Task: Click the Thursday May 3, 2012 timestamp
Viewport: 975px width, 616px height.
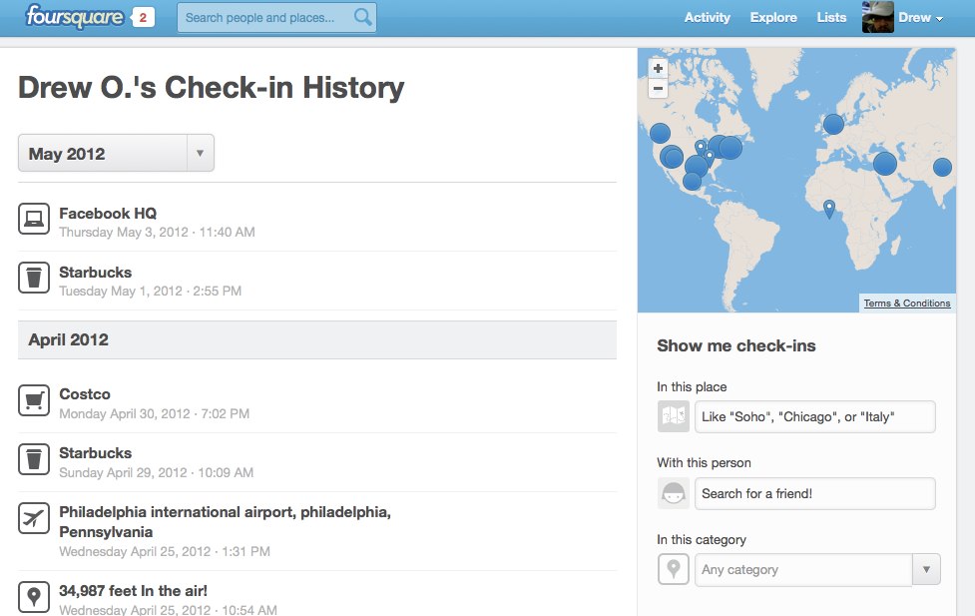Action: (x=157, y=232)
